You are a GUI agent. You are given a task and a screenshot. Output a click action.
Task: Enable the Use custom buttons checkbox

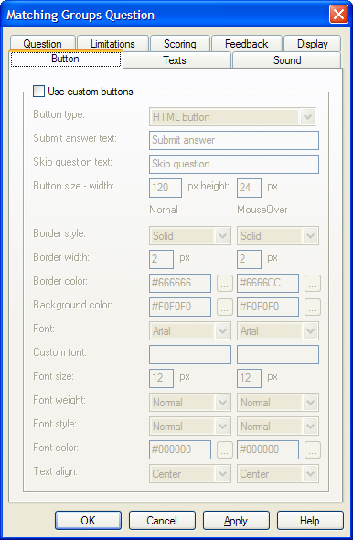(x=38, y=92)
